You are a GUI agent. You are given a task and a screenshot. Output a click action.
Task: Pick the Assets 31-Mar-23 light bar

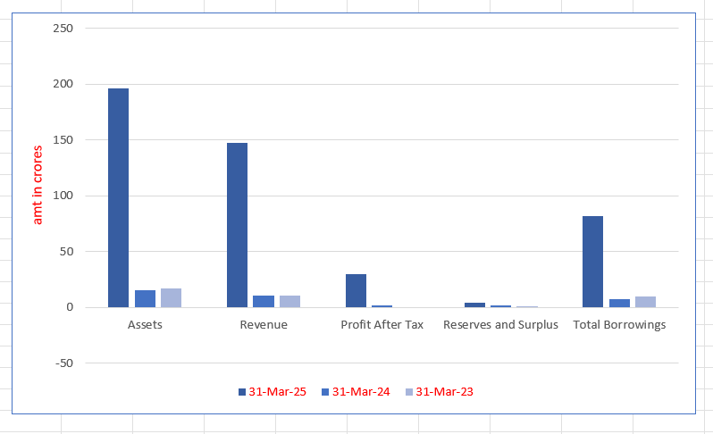[171, 298]
